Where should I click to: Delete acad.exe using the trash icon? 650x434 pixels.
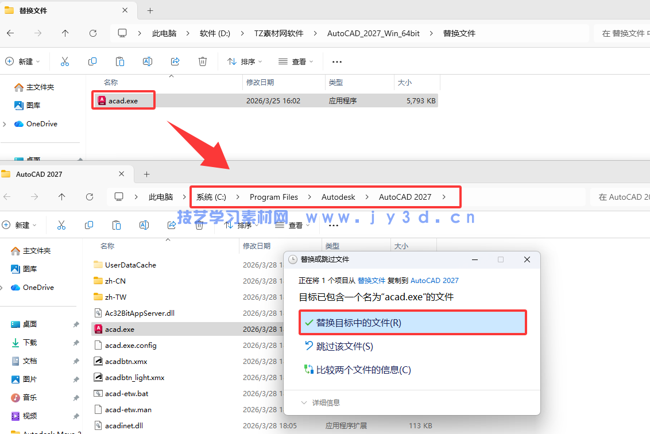(202, 61)
